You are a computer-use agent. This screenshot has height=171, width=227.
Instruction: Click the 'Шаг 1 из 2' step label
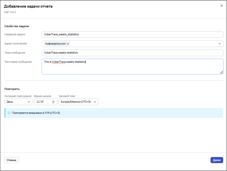pos(10,12)
